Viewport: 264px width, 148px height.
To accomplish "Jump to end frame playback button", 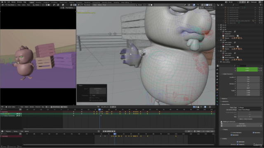I will [115, 131].
